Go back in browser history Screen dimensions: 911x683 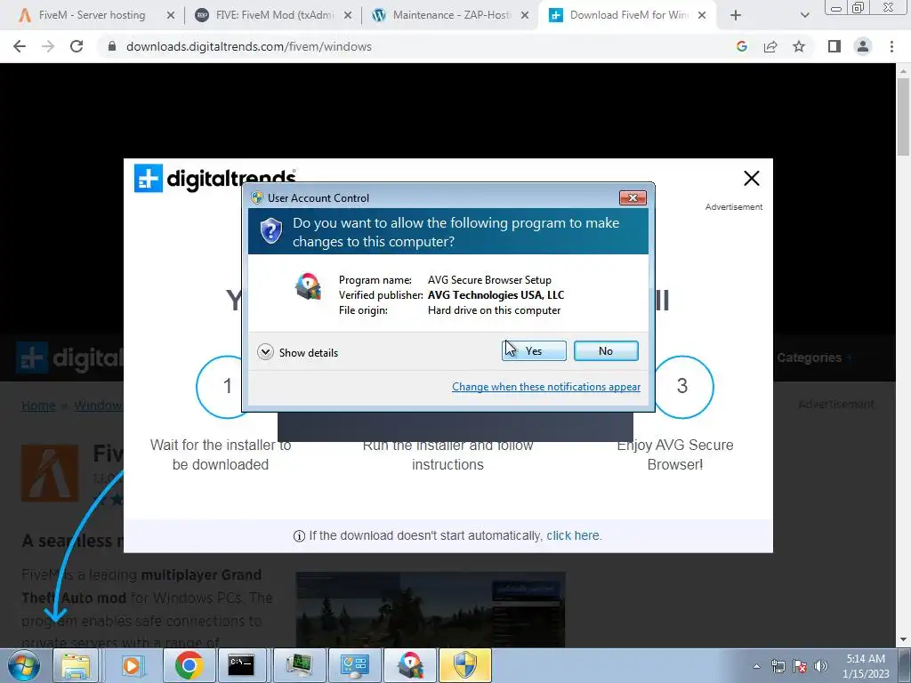pos(20,46)
